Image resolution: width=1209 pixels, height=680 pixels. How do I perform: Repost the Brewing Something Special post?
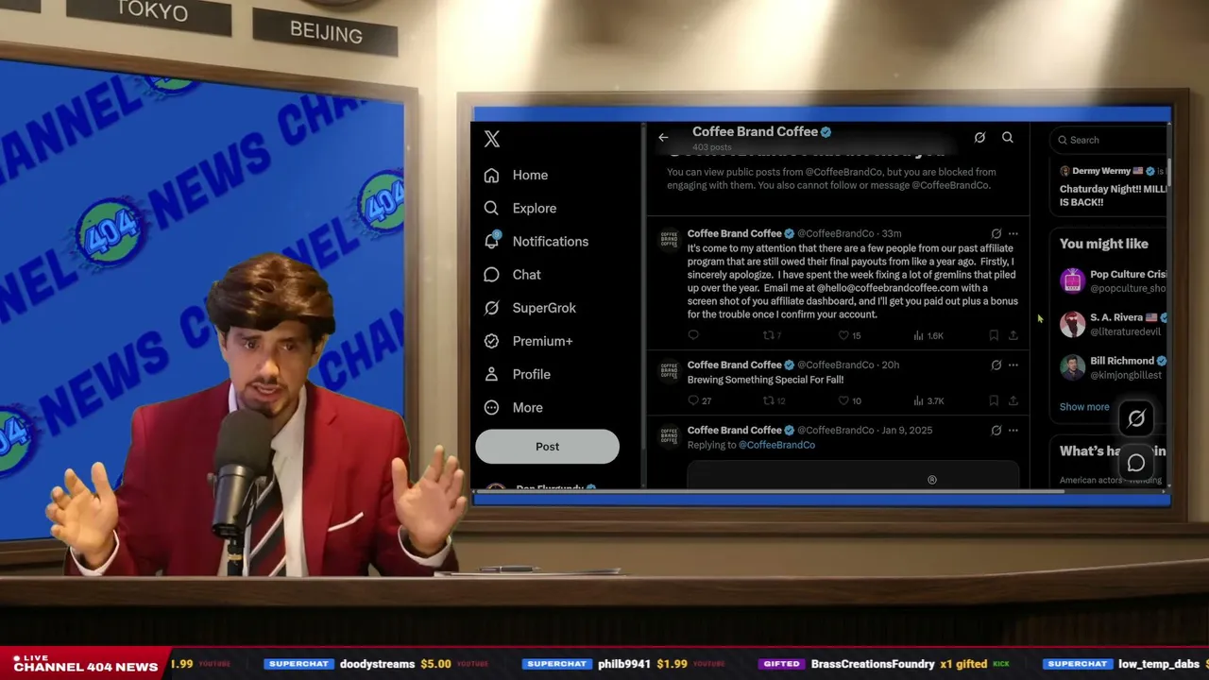(775, 400)
